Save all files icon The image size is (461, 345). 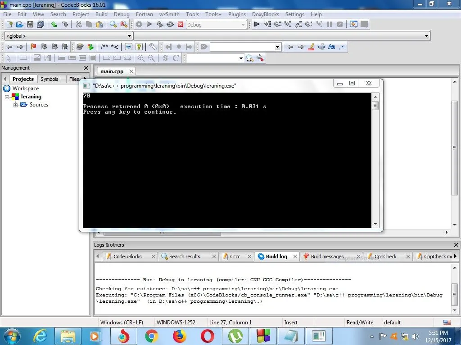pyautogui.click(x=41, y=24)
